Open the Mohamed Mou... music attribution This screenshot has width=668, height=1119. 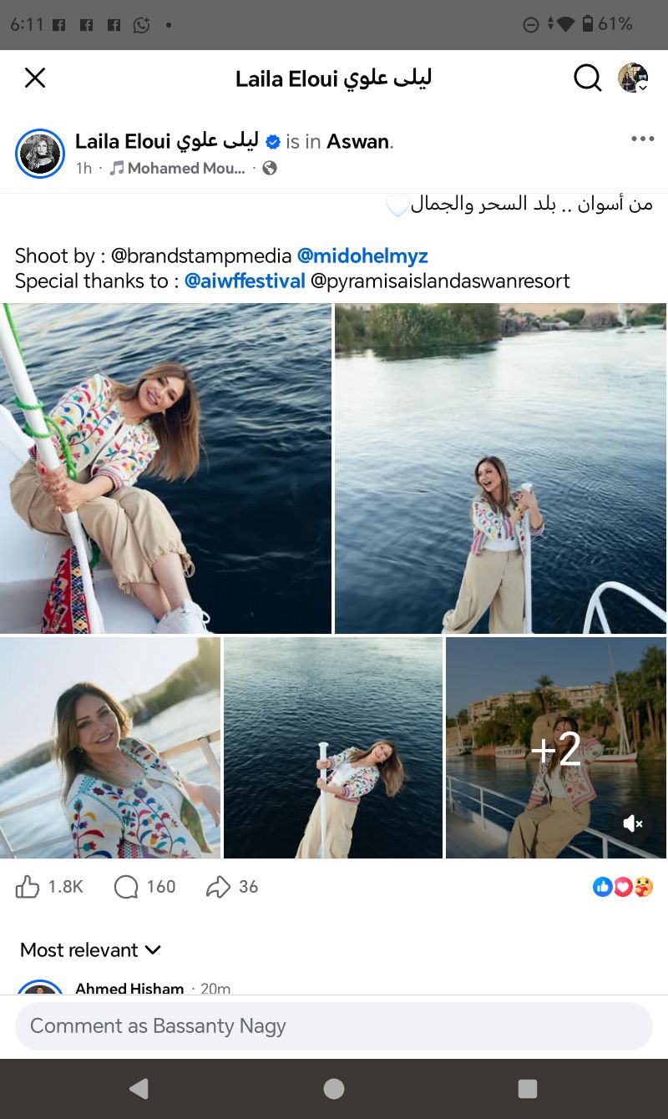(x=179, y=168)
